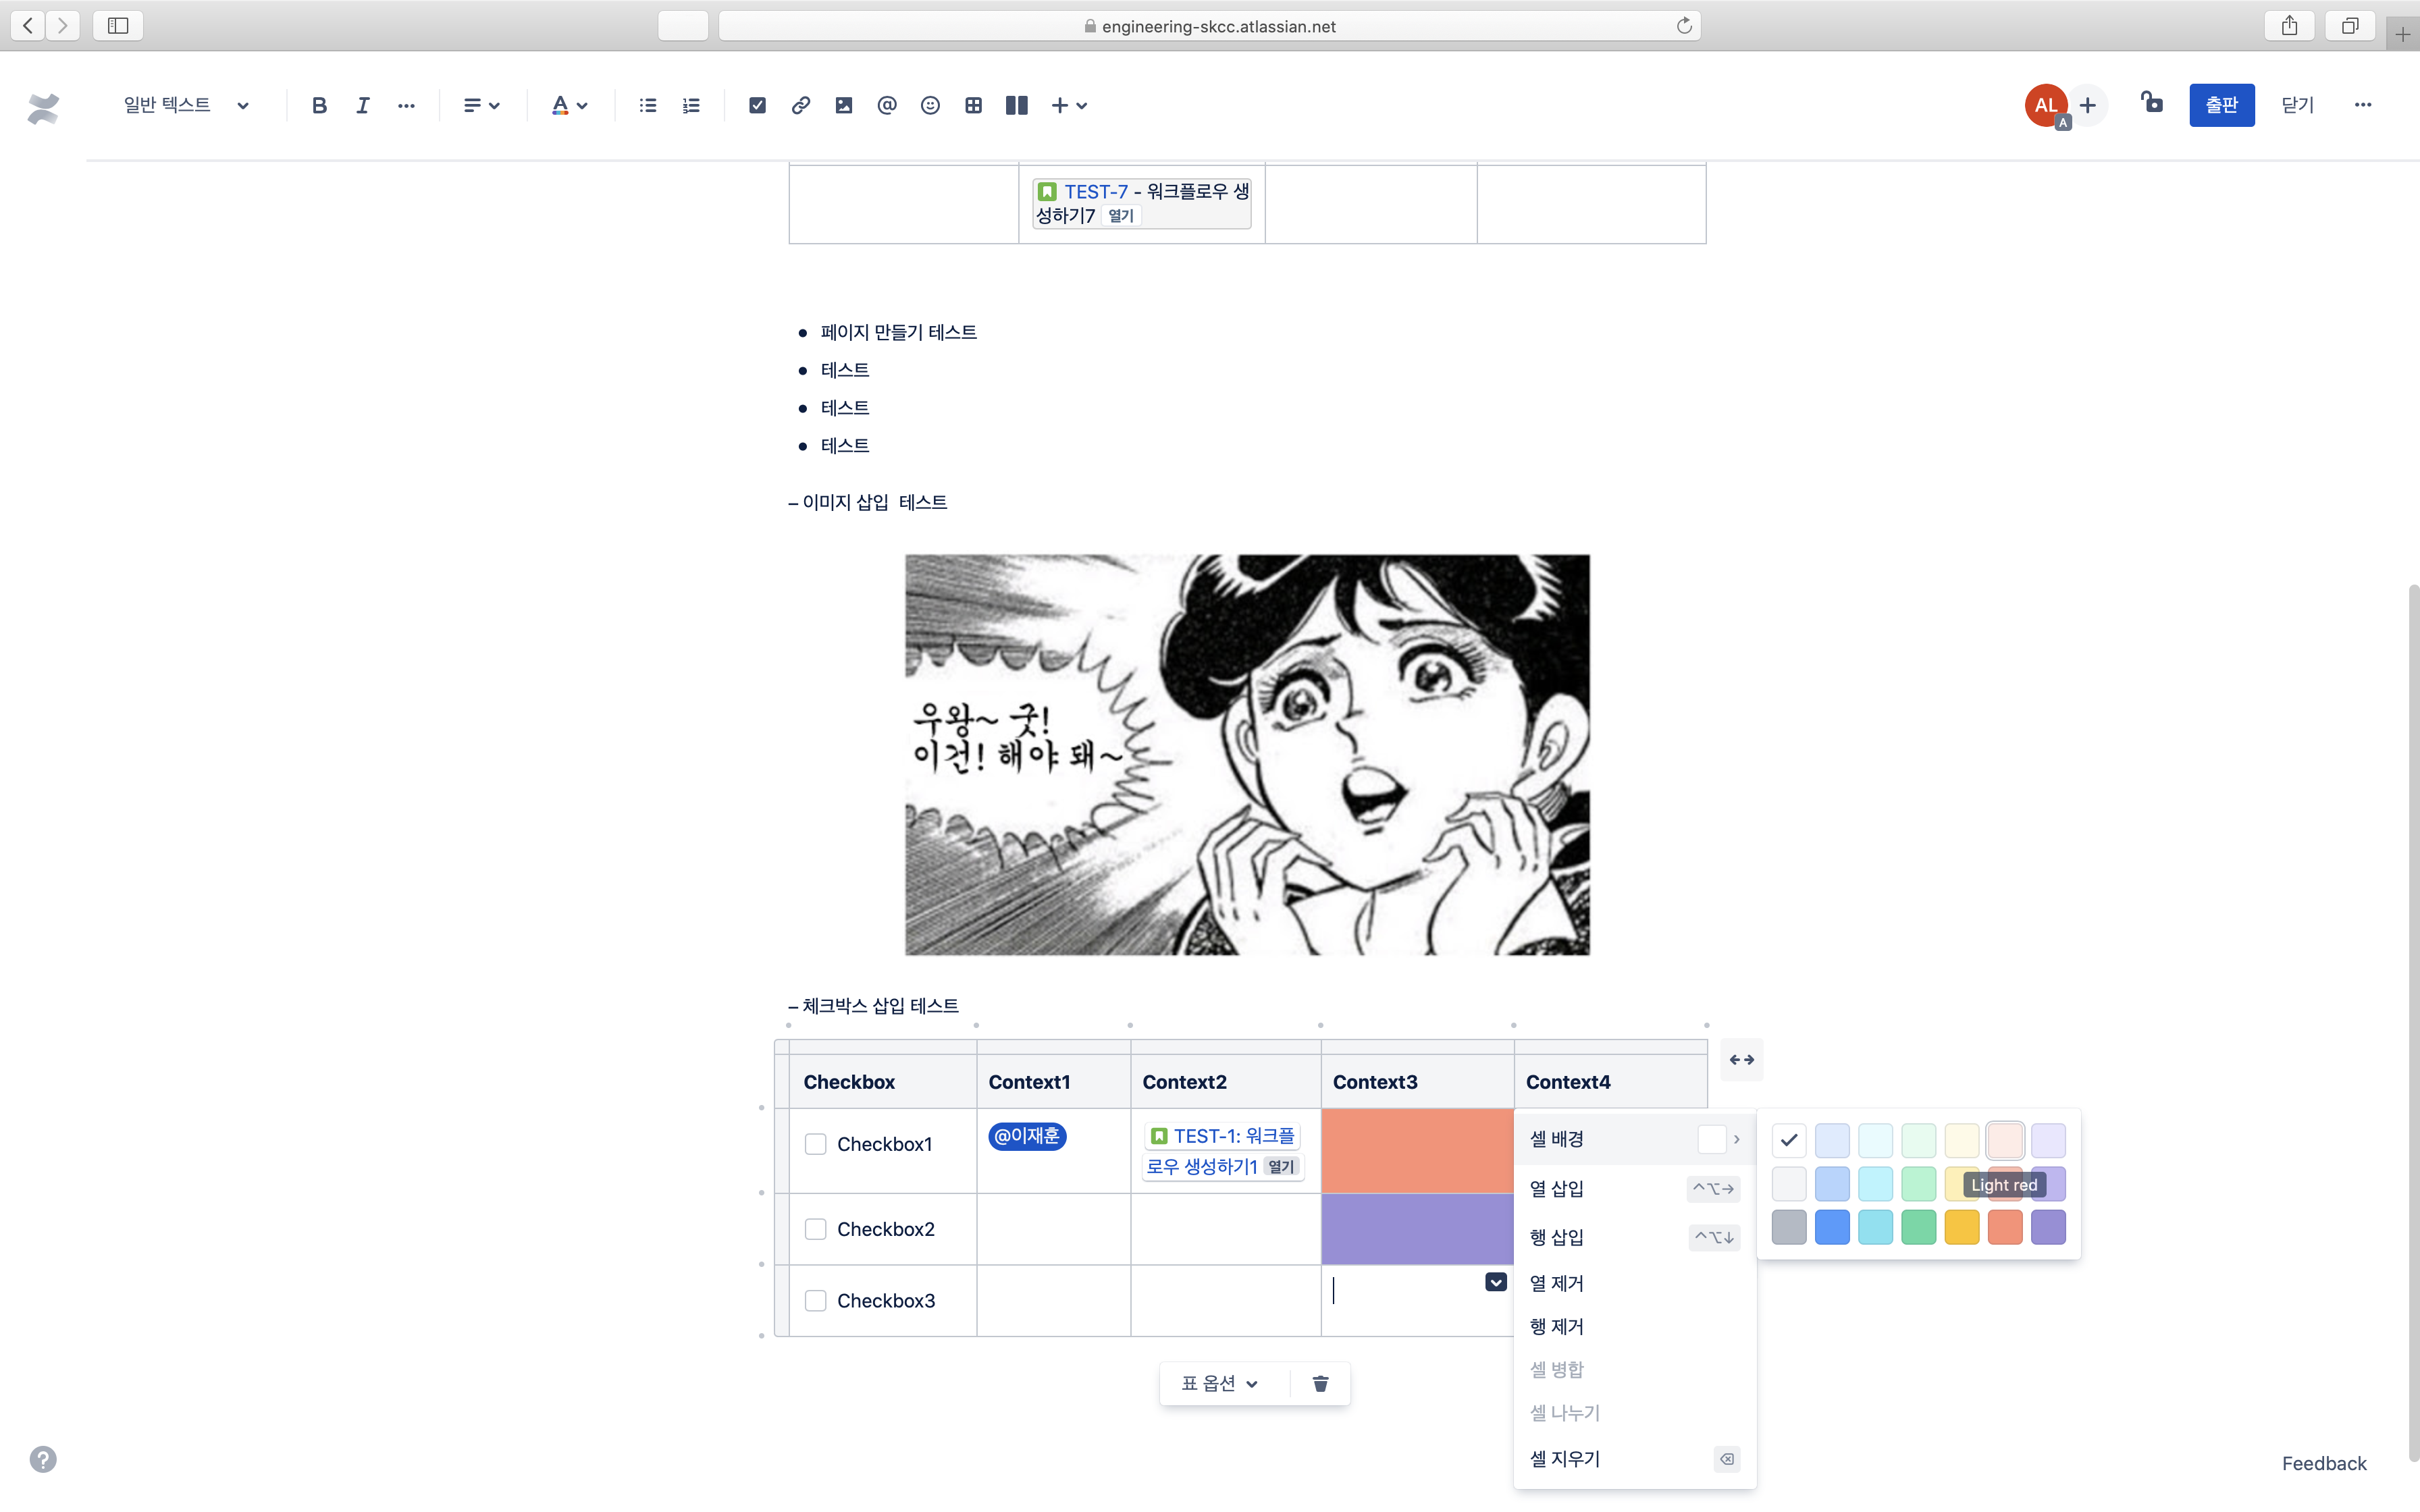Open the Feedback link
The width and height of the screenshot is (2420, 1512).
pos(2324,1463)
